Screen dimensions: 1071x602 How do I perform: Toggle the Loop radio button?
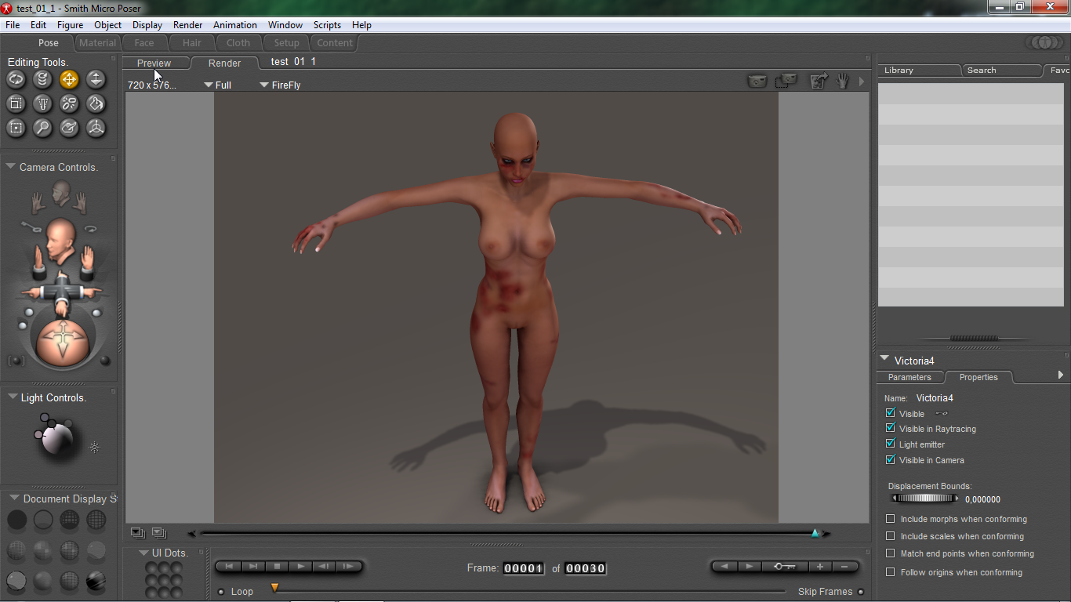[221, 592]
